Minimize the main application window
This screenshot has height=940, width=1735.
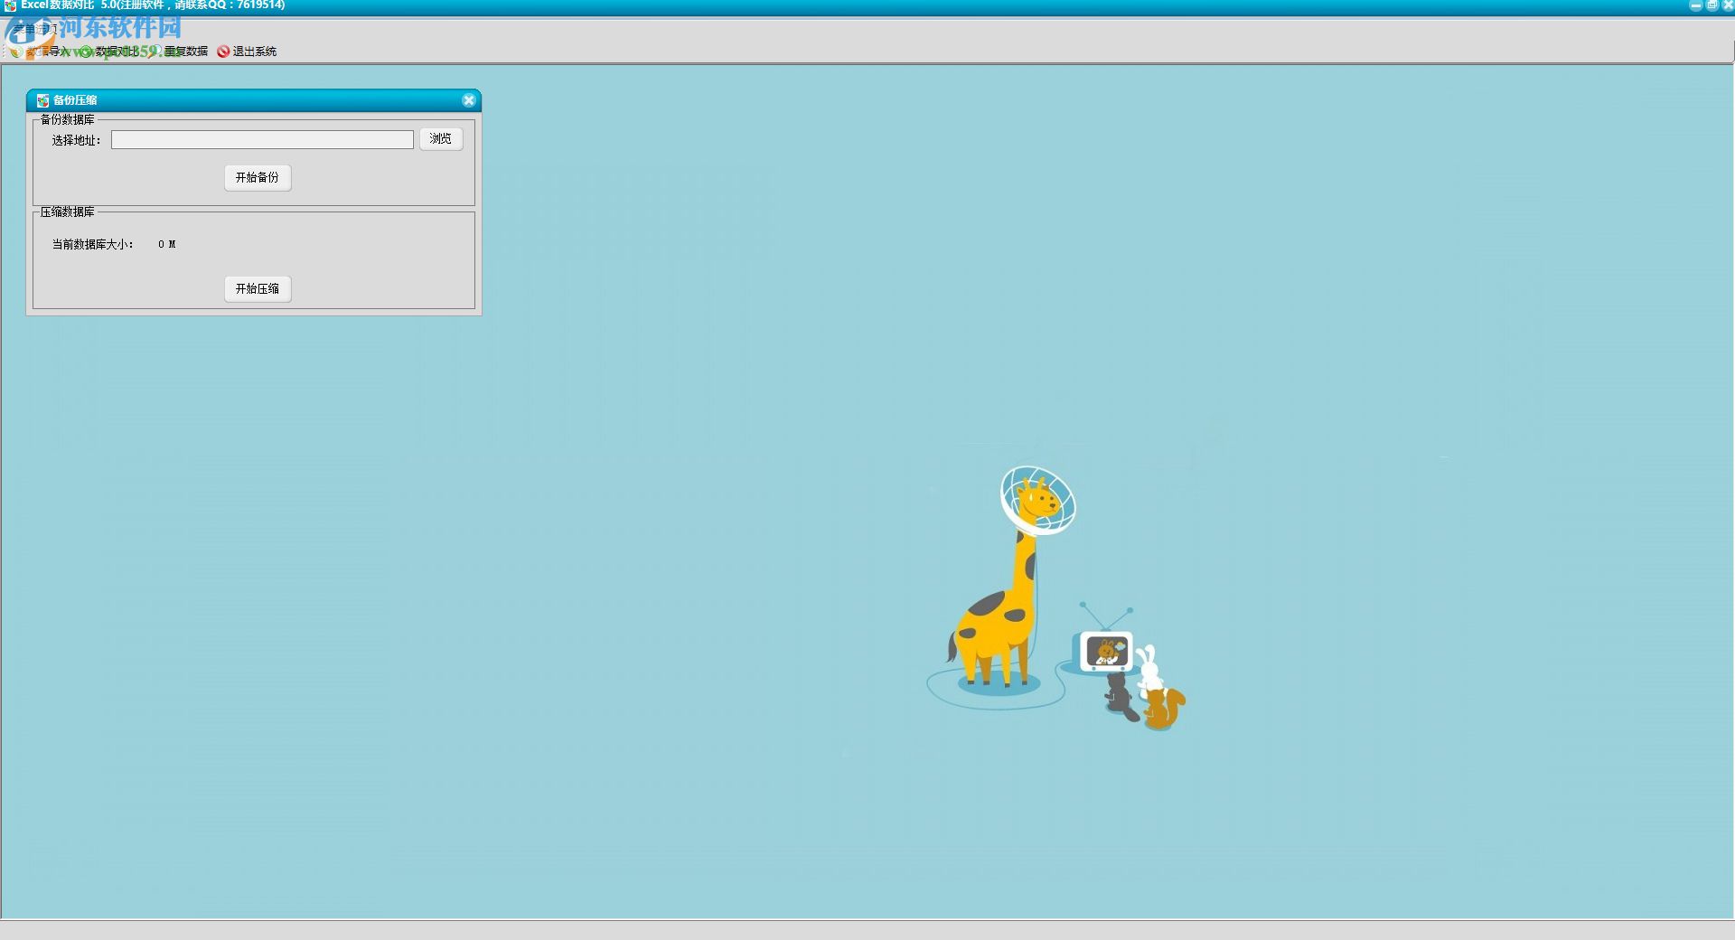pyautogui.click(x=1695, y=5)
